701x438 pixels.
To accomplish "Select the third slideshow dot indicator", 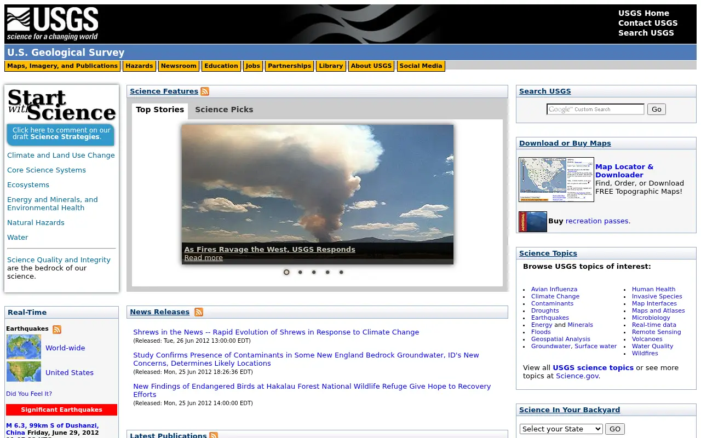I will pyautogui.click(x=314, y=272).
